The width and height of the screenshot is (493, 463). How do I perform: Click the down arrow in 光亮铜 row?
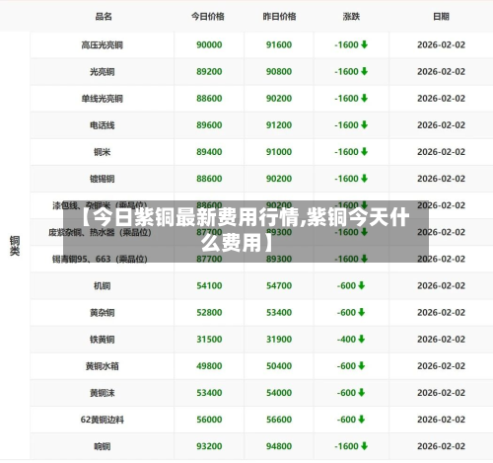[x=364, y=71]
